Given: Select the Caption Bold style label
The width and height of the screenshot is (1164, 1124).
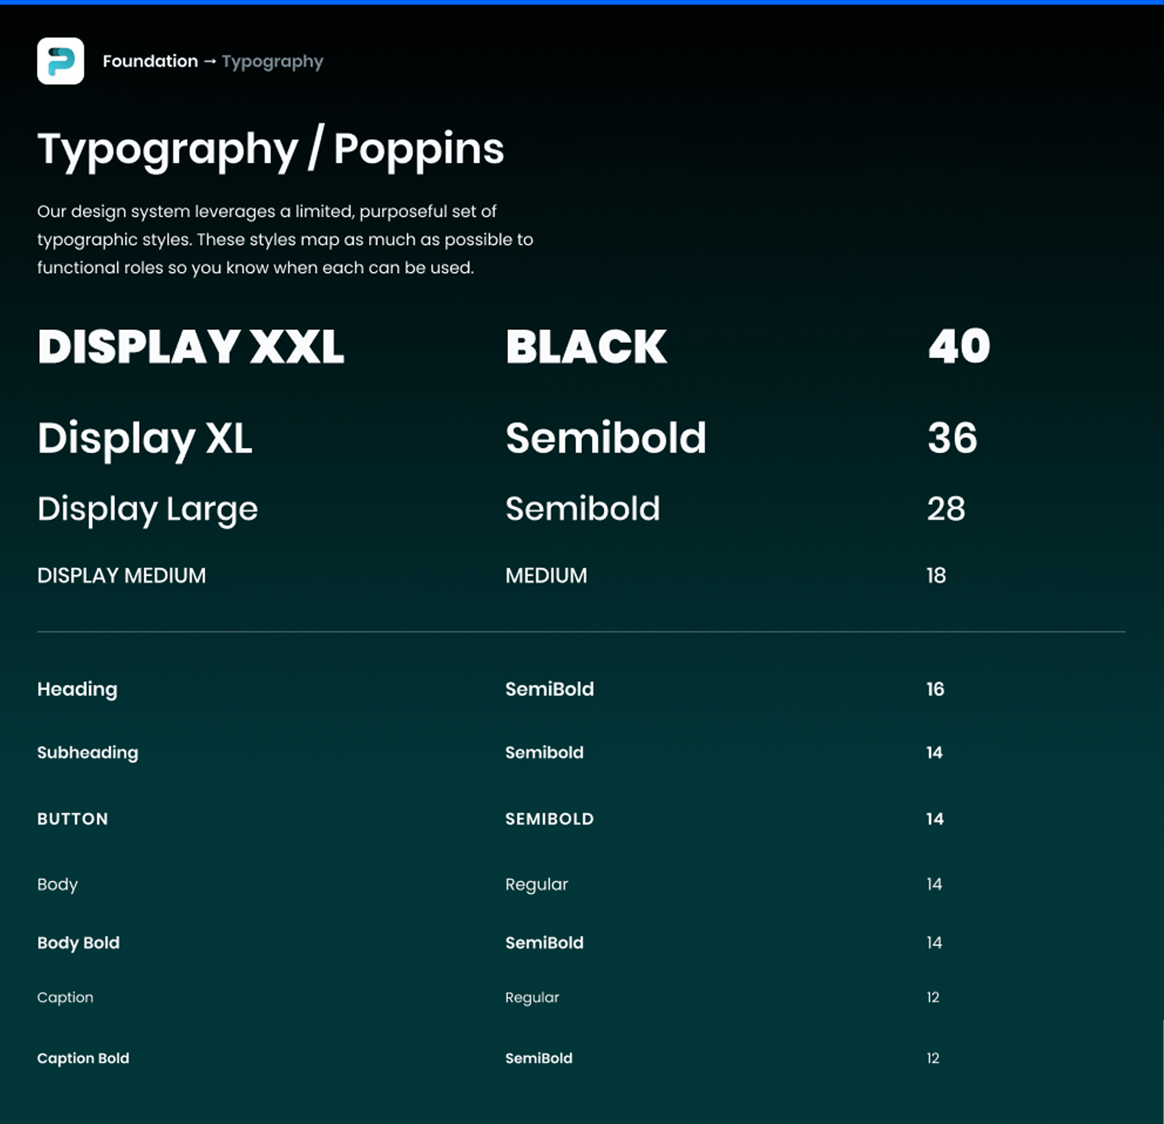Looking at the screenshot, I should point(83,1058).
